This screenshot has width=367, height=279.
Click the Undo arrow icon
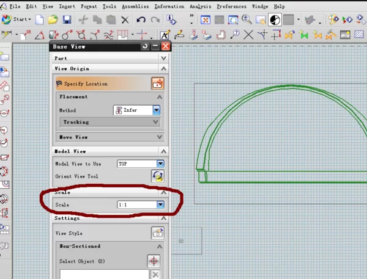point(142,20)
